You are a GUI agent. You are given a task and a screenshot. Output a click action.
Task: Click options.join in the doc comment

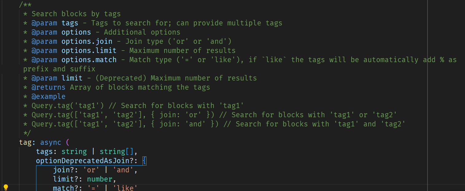pos(87,41)
